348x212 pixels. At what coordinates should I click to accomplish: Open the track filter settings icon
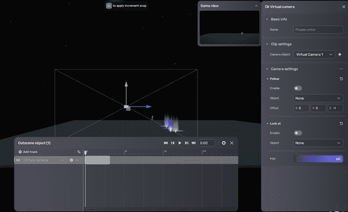coord(79,152)
